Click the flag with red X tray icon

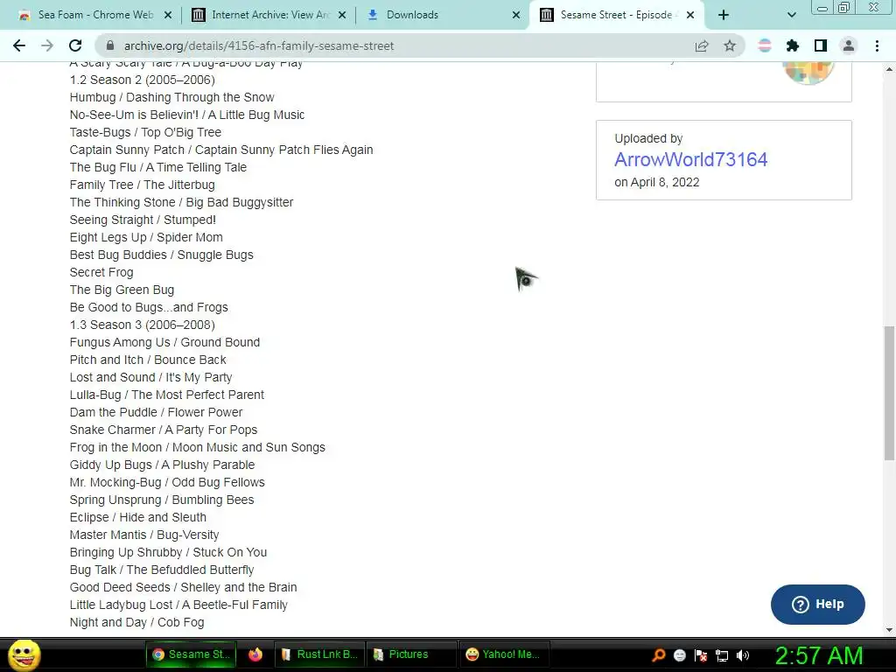pyautogui.click(x=701, y=654)
